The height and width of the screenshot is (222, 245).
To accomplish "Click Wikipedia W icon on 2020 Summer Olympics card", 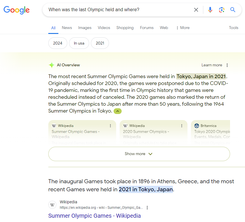I will coord(125,126).
